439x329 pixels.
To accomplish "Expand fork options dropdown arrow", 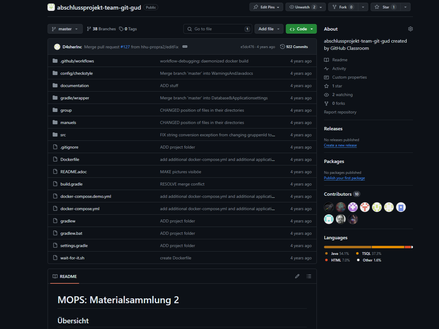I will click(x=363, y=7).
